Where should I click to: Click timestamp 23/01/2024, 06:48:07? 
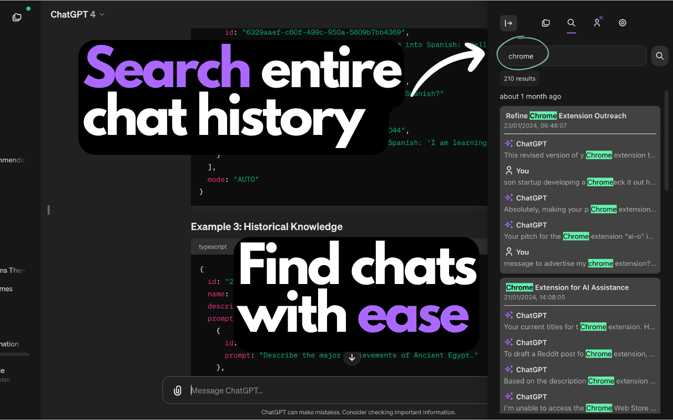pyautogui.click(x=535, y=126)
